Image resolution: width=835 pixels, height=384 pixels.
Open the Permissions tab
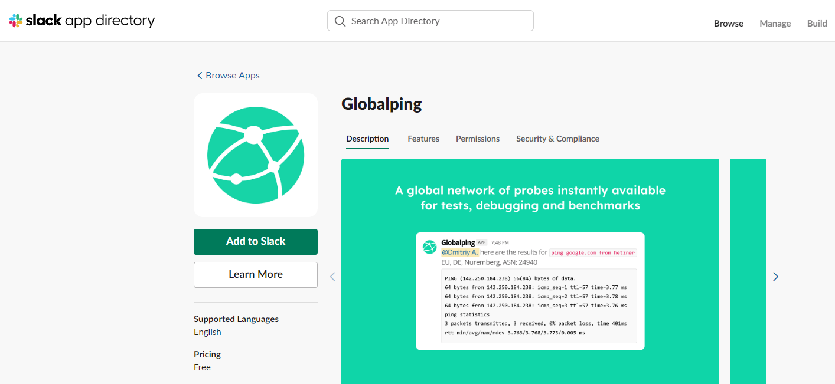click(478, 139)
